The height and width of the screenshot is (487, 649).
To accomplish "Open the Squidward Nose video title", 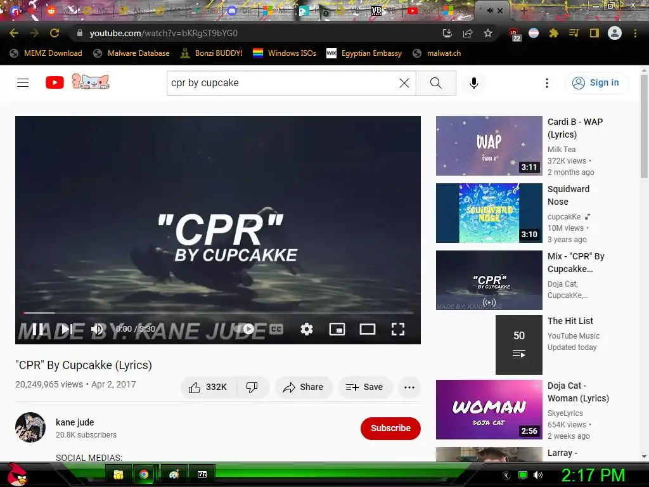I will (x=569, y=195).
